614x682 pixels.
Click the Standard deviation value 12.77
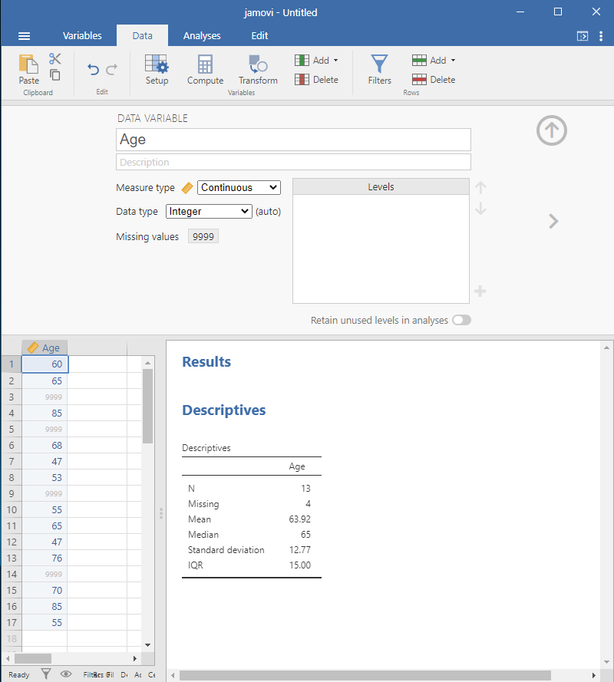pyautogui.click(x=300, y=550)
